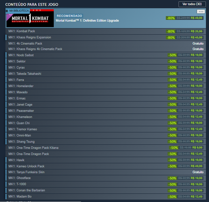Open the MK1: Omni-Man DLC
Viewport: 209px width, 202px height.
coord(106,135)
